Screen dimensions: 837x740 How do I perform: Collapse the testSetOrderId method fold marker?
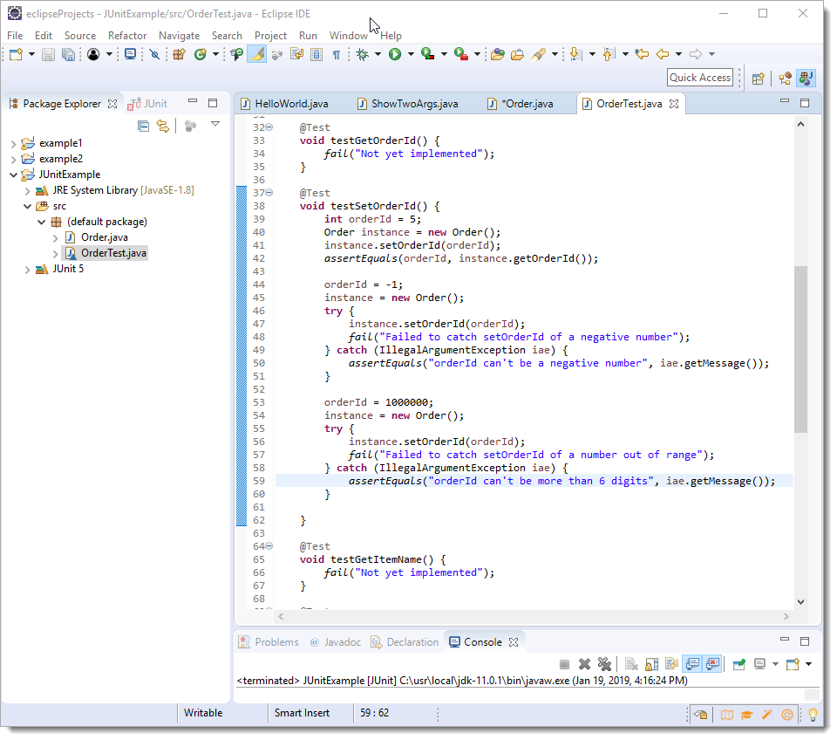(x=269, y=192)
